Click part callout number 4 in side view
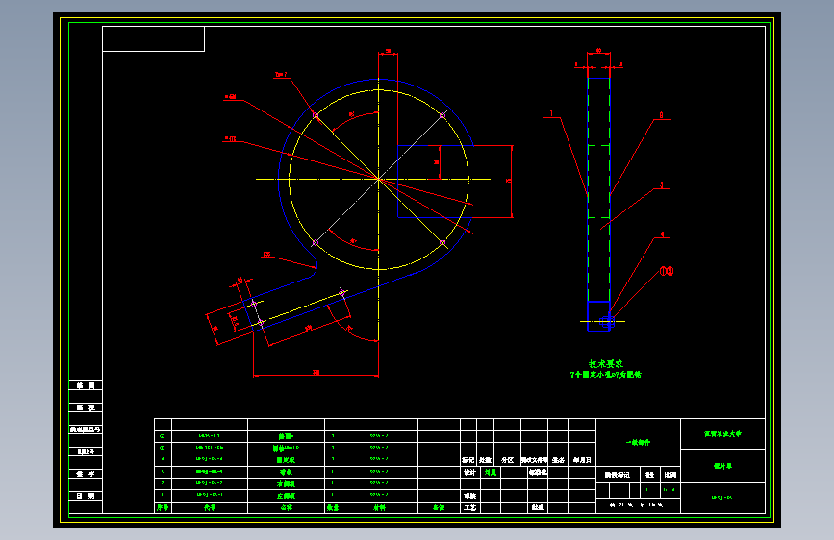 662,233
